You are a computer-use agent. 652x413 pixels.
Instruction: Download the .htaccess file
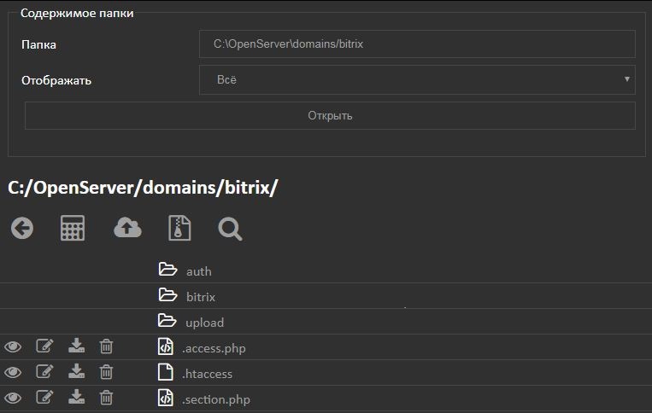tap(77, 371)
